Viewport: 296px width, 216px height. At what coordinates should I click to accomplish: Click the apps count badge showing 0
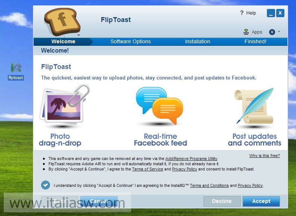[x=272, y=32]
